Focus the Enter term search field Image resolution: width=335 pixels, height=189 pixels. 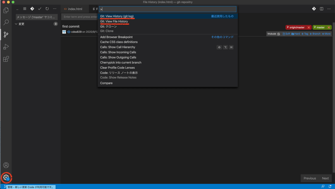pyautogui.click(x=80, y=17)
